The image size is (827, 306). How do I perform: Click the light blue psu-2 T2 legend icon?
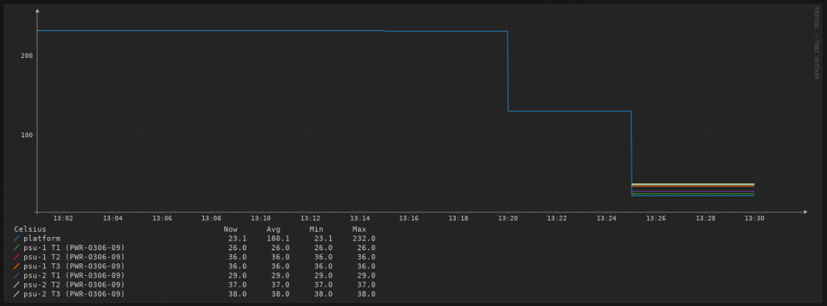16,285
